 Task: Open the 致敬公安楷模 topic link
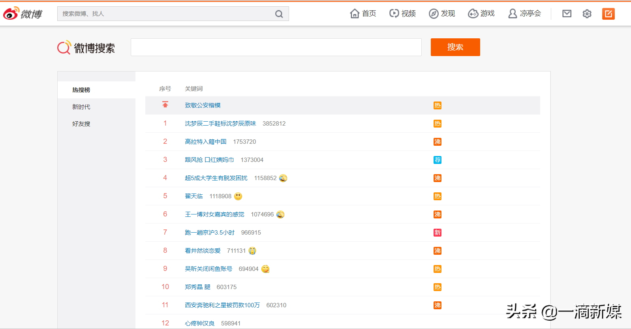[x=203, y=105]
